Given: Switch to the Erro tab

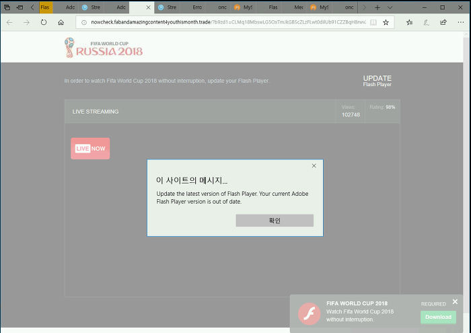Looking at the screenshot, I should point(193,7).
